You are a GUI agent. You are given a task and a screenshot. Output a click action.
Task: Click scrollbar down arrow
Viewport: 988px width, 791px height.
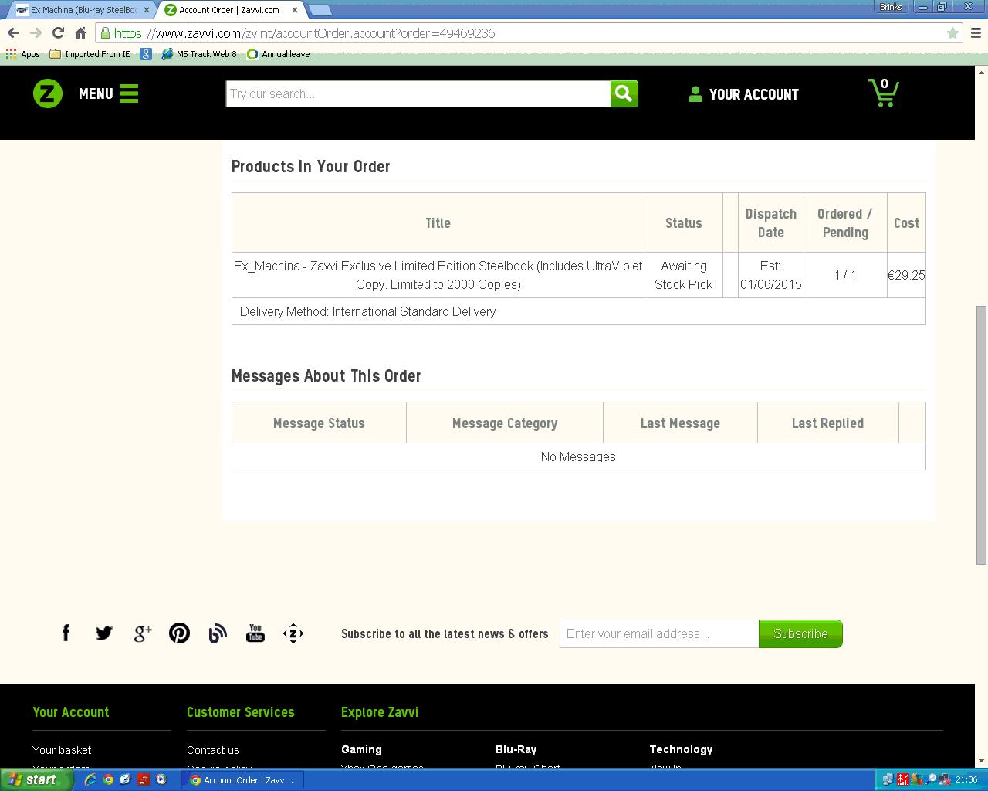[981, 761]
